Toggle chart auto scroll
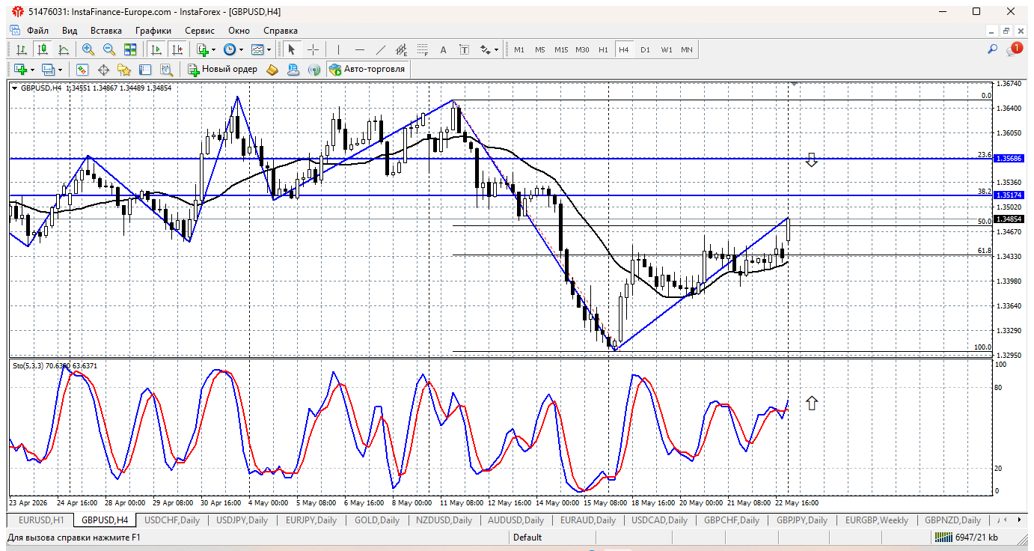The image size is (1034, 551). pos(156,49)
